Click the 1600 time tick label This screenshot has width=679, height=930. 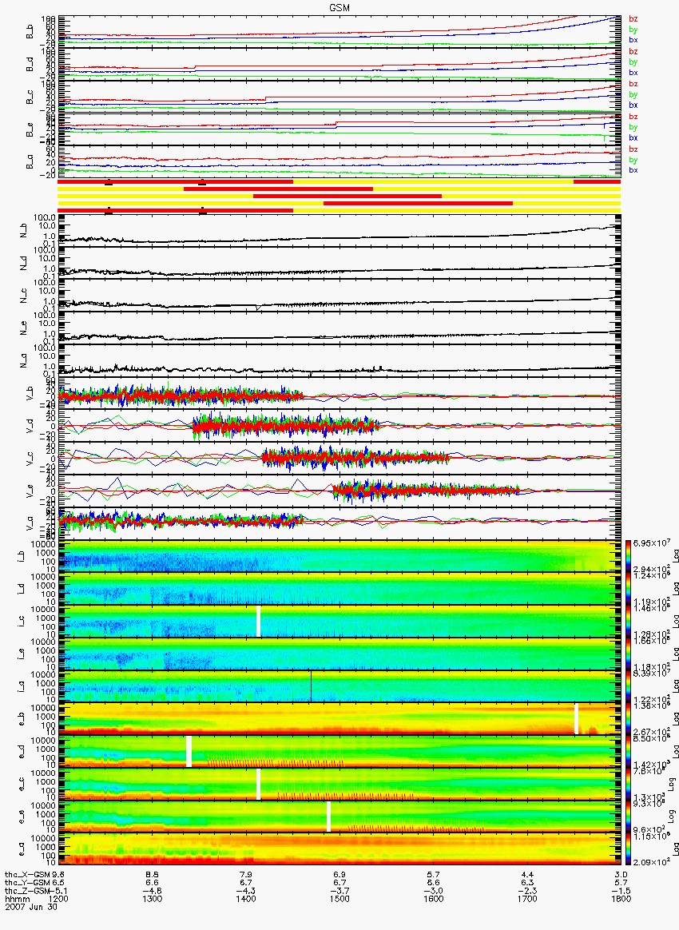[x=434, y=899]
